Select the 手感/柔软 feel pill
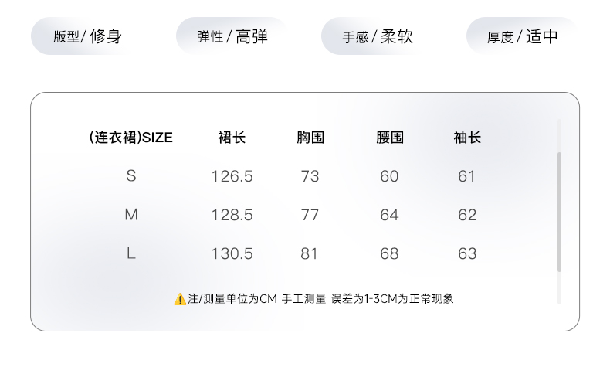 point(377,36)
